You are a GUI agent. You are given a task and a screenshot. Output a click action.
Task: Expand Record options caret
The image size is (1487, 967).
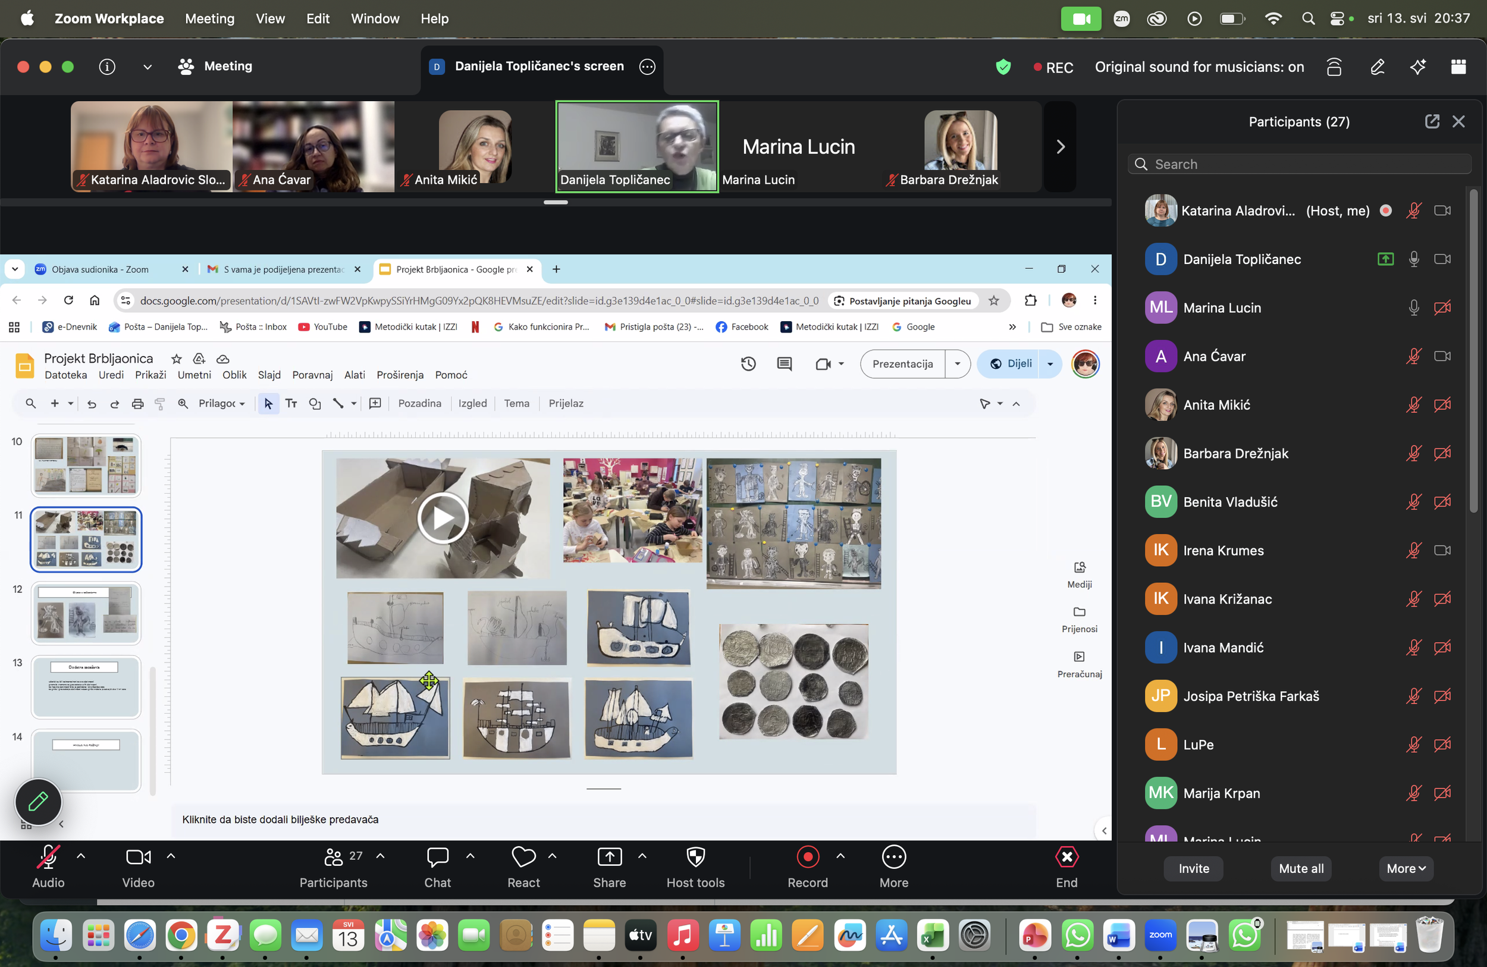840,856
